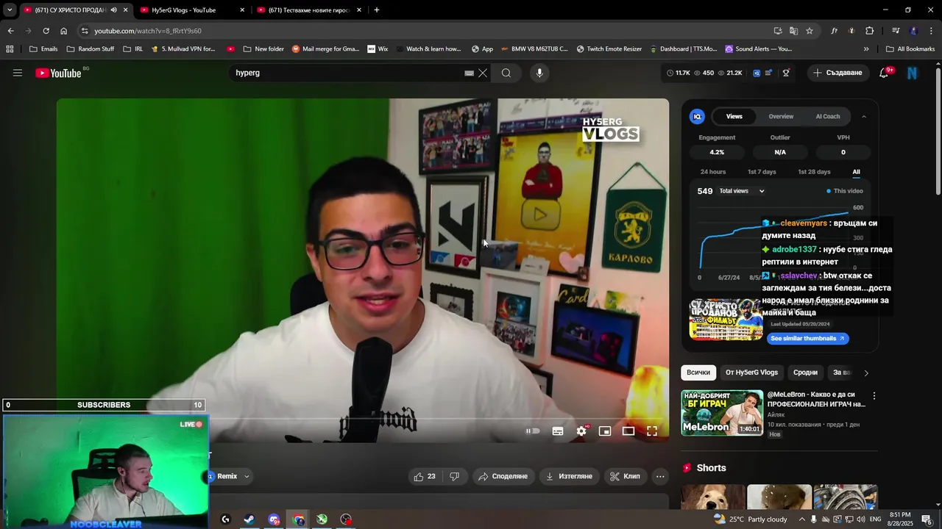Open Logitech G Hub in taskbar
942x529 pixels.
(x=225, y=519)
